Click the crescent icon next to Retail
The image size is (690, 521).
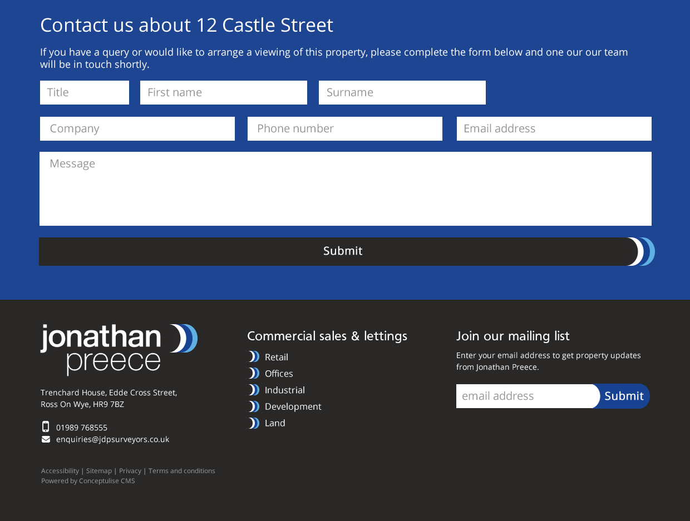254,357
